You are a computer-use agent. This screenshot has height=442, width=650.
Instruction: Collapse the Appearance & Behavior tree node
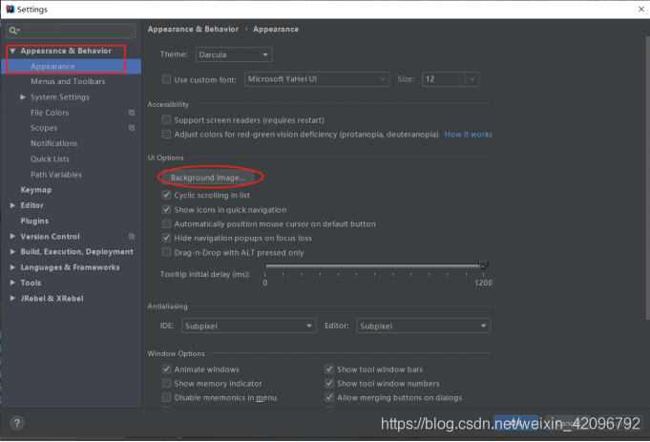point(12,51)
